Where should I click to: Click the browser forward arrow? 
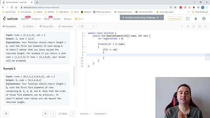point(7,8)
